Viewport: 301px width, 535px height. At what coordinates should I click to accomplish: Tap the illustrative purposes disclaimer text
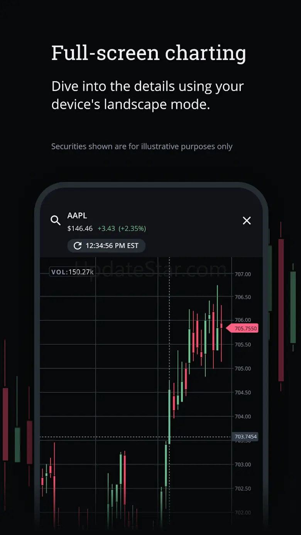(142, 147)
